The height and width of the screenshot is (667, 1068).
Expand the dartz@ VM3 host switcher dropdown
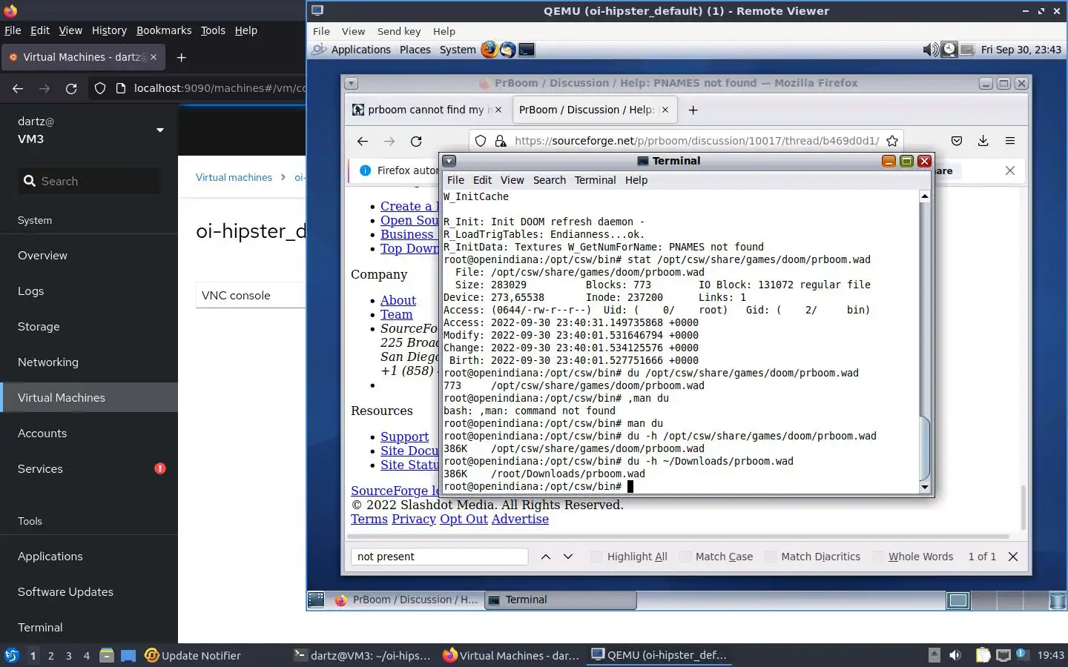(160, 130)
